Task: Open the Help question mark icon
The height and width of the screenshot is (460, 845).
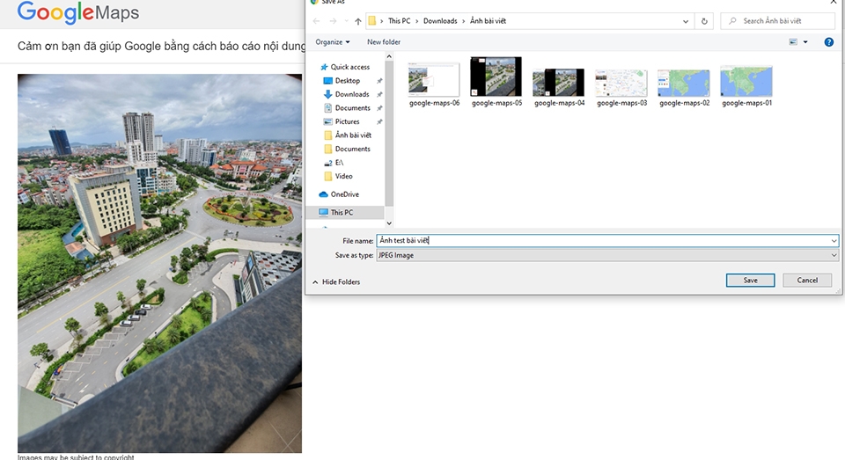Action: pyautogui.click(x=829, y=42)
